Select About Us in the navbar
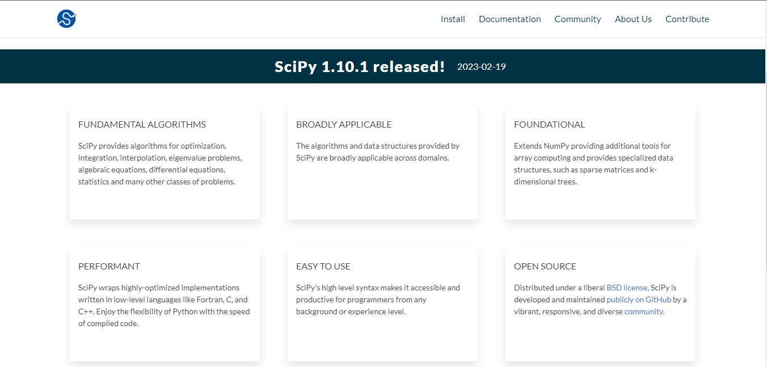This screenshot has width=767, height=367. [x=633, y=19]
